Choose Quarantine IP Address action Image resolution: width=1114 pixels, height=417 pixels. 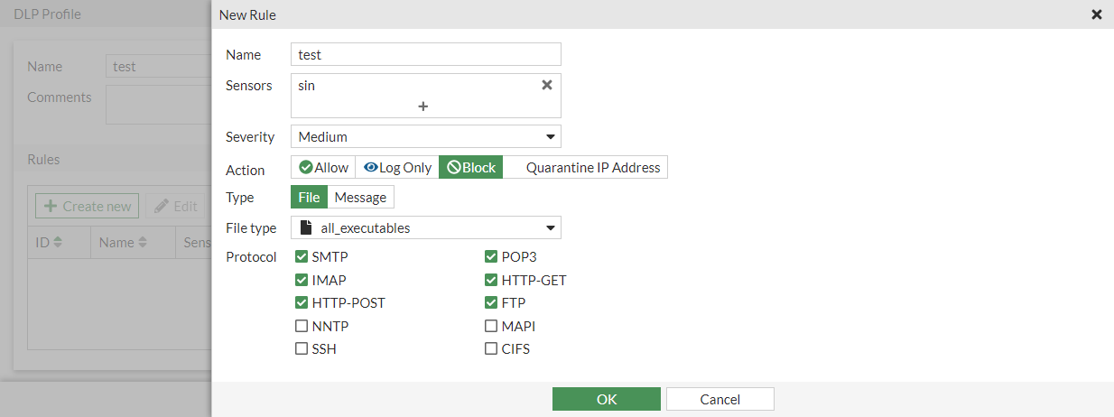tap(592, 167)
